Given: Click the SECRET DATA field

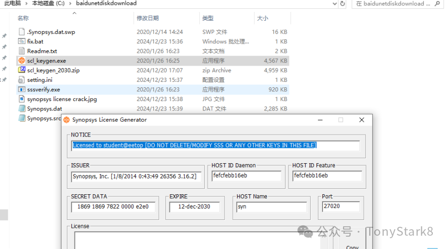Looking at the screenshot, I should tap(113, 207).
